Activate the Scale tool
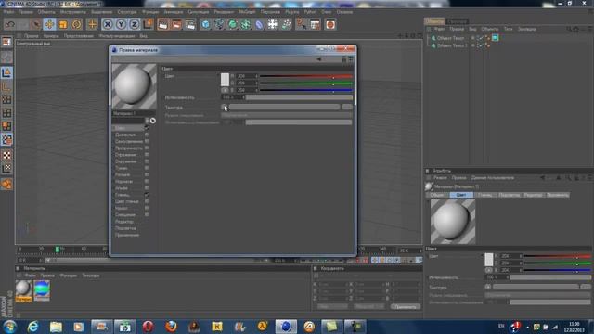 click(63, 25)
